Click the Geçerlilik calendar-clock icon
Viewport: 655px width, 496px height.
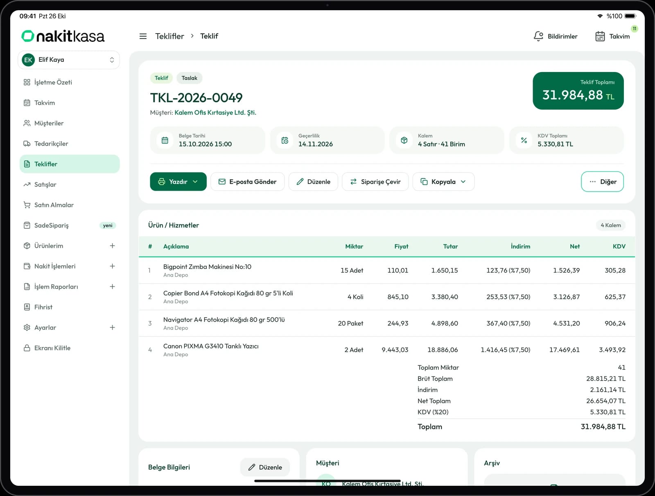tap(285, 140)
